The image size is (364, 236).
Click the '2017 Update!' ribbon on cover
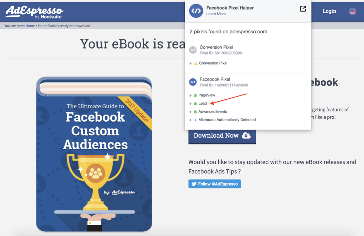(x=137, y=111)
